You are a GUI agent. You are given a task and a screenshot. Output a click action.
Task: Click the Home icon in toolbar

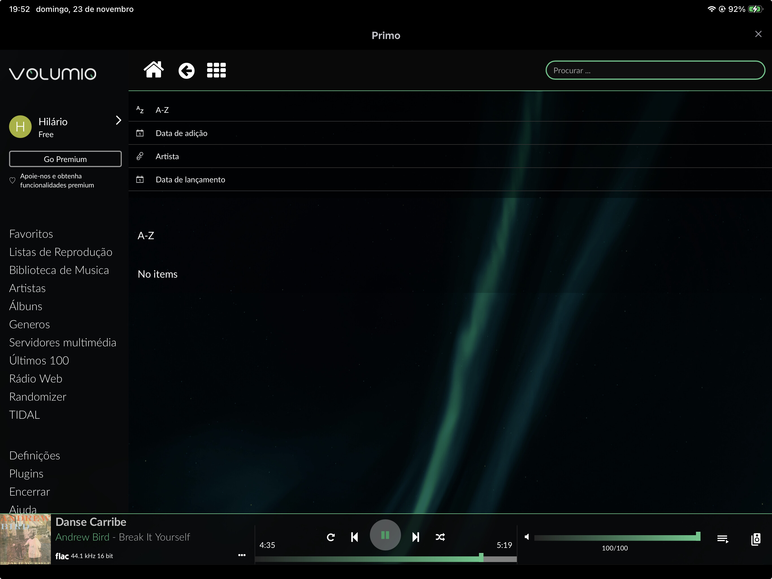[x=153, y=70]
